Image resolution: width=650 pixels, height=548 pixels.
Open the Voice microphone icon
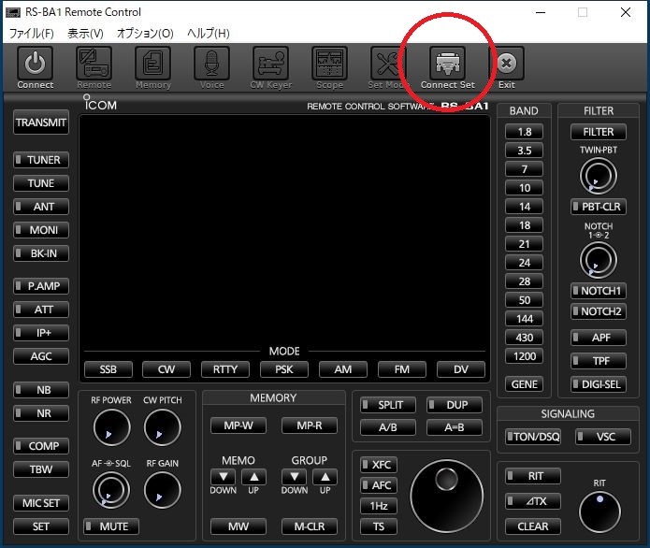[211, 63]
